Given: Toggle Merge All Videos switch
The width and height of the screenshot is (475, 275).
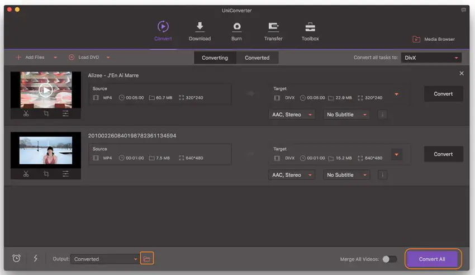Looking at the screenshot, I should tap(389, 259).
